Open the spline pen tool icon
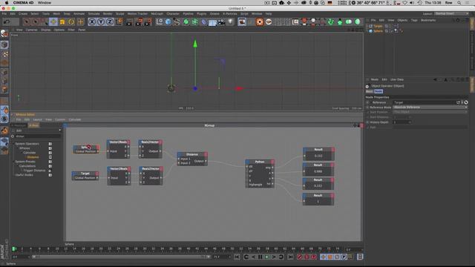This screenshot has width=475, height=267. pyautogui.click(x=177, y=22)
